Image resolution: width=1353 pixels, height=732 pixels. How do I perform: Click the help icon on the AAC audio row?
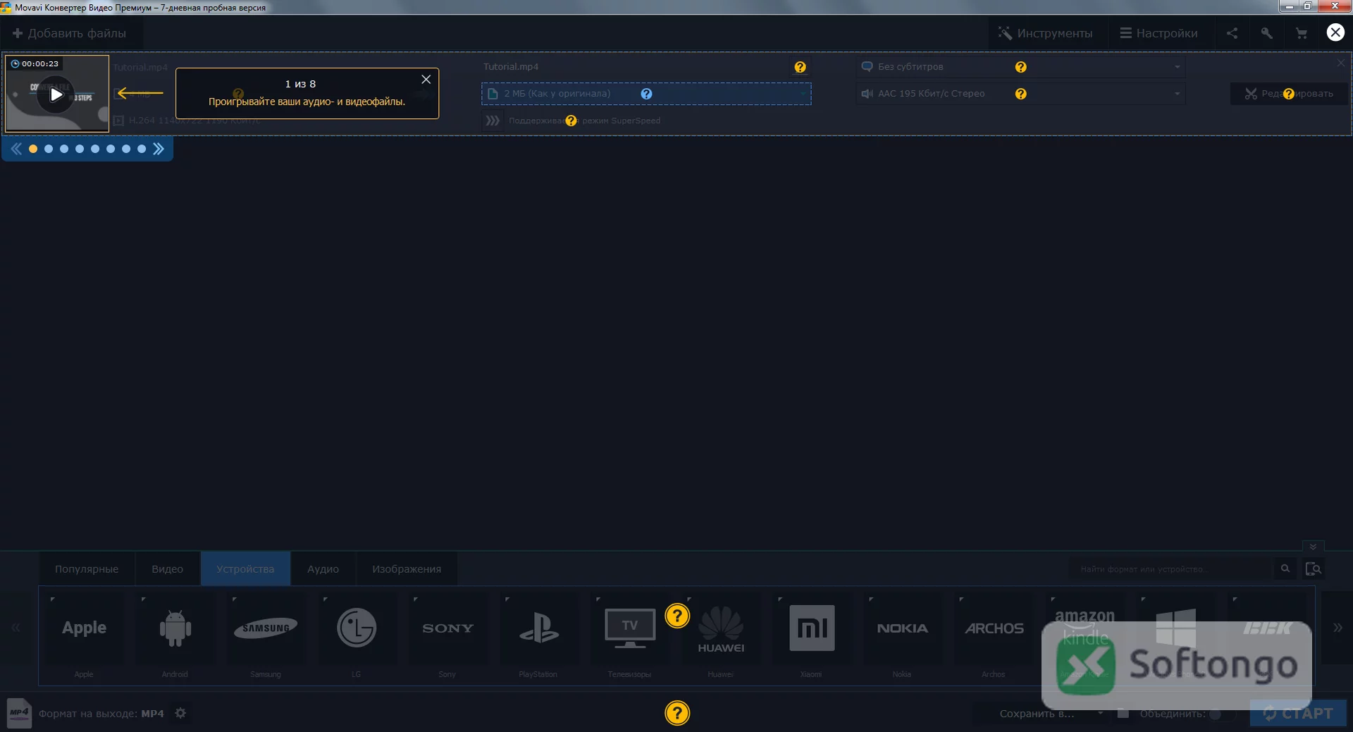[x=1020, y=94]
